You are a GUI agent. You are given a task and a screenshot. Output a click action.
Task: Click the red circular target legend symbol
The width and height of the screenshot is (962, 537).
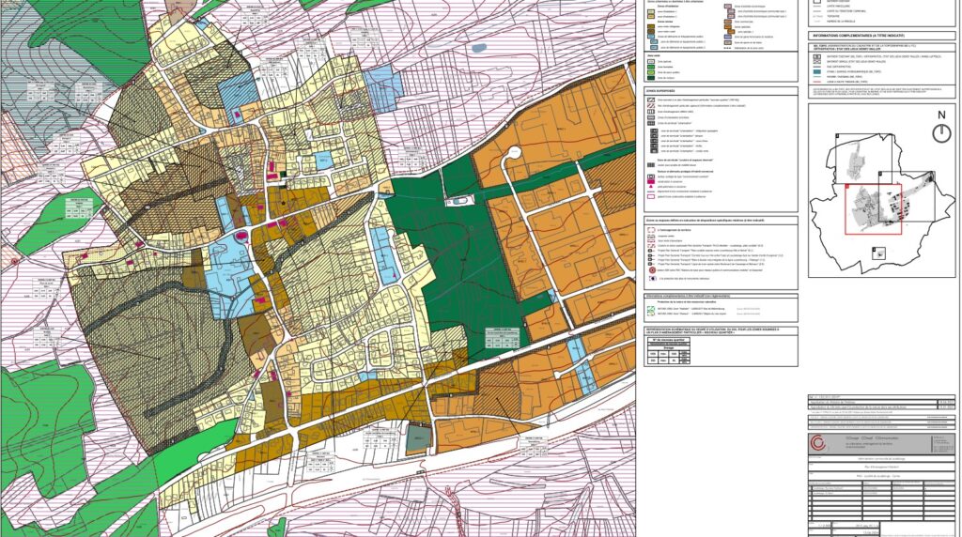pos(652,271)
